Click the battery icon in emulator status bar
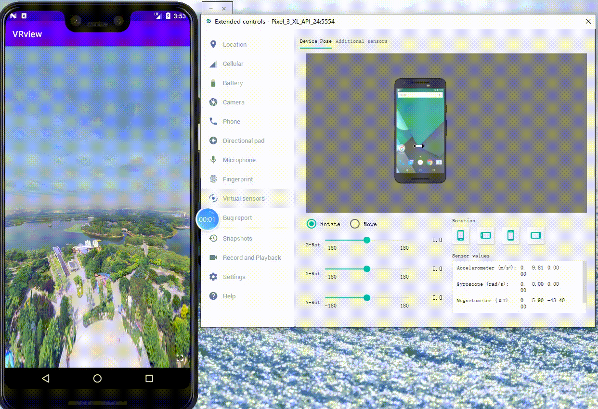Image resolution: width=598 pixels, height=409 pixels. pos(168,16)
